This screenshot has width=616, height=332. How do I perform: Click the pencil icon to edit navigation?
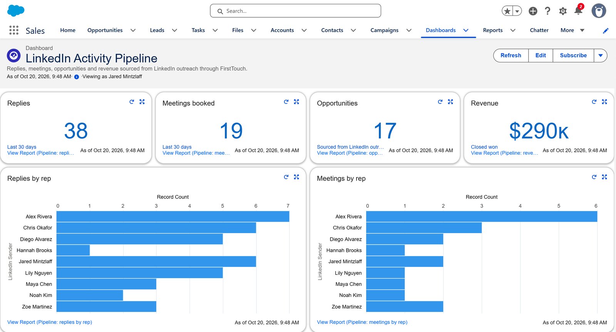coord(606,30)
